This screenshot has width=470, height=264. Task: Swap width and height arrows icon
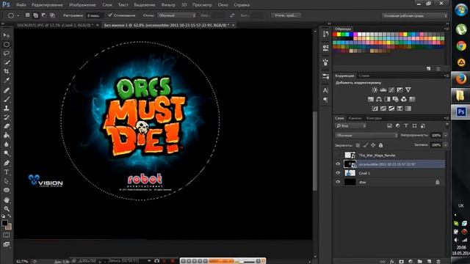(232, 15)
